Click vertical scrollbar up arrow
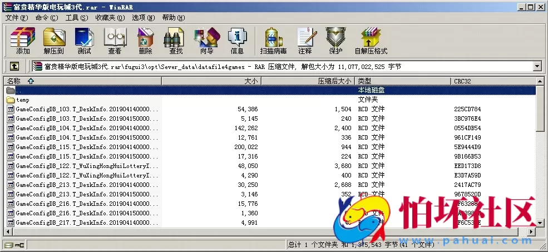 [x=540, y=81]
